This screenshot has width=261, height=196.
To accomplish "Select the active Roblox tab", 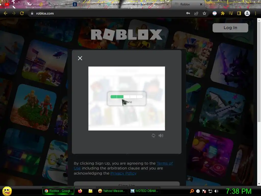I will coord(185,4).
